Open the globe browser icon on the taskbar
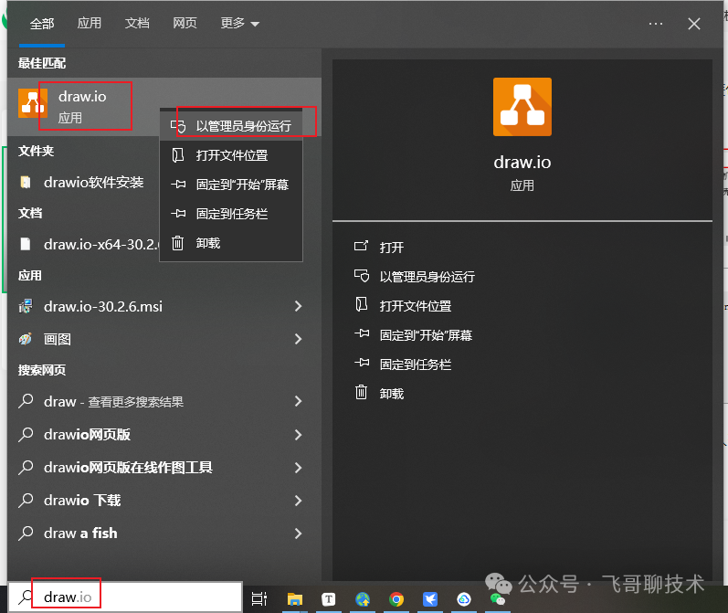This screenshot has height=613, width=728. (362, 599)
